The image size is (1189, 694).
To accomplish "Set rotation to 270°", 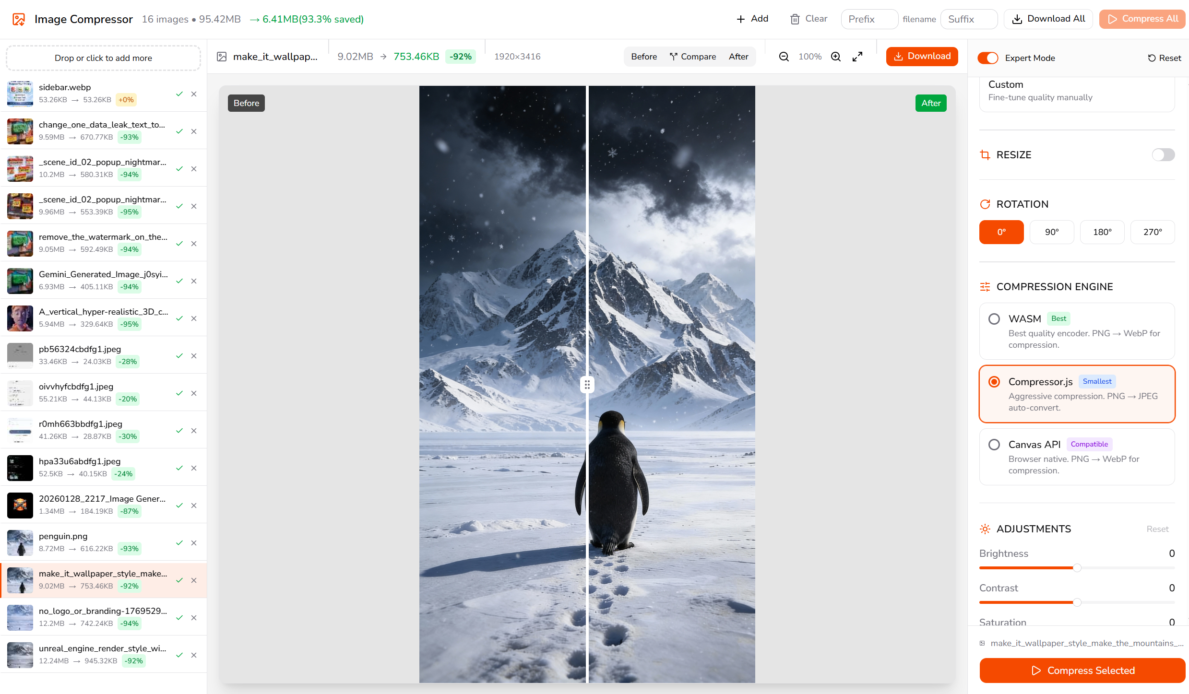I will (1153, 232).
